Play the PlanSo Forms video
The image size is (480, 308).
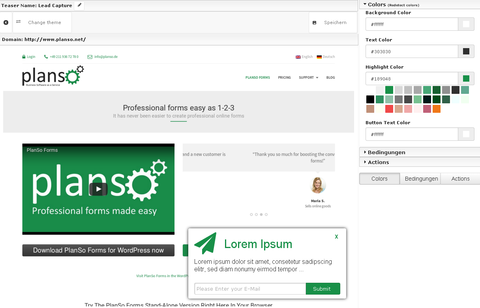98,189
